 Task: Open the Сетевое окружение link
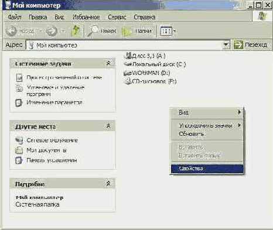[x=52, y=140]
